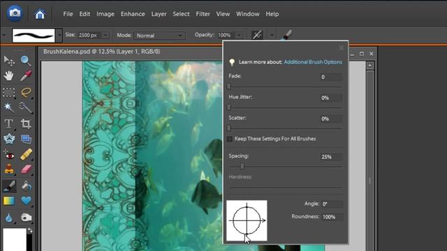Open the Opacity slider dropdown
The image size is (447, 251).
point(239,36)
